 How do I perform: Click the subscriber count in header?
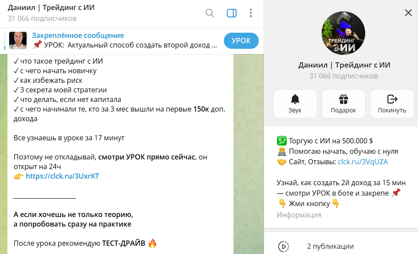(42, 18)
